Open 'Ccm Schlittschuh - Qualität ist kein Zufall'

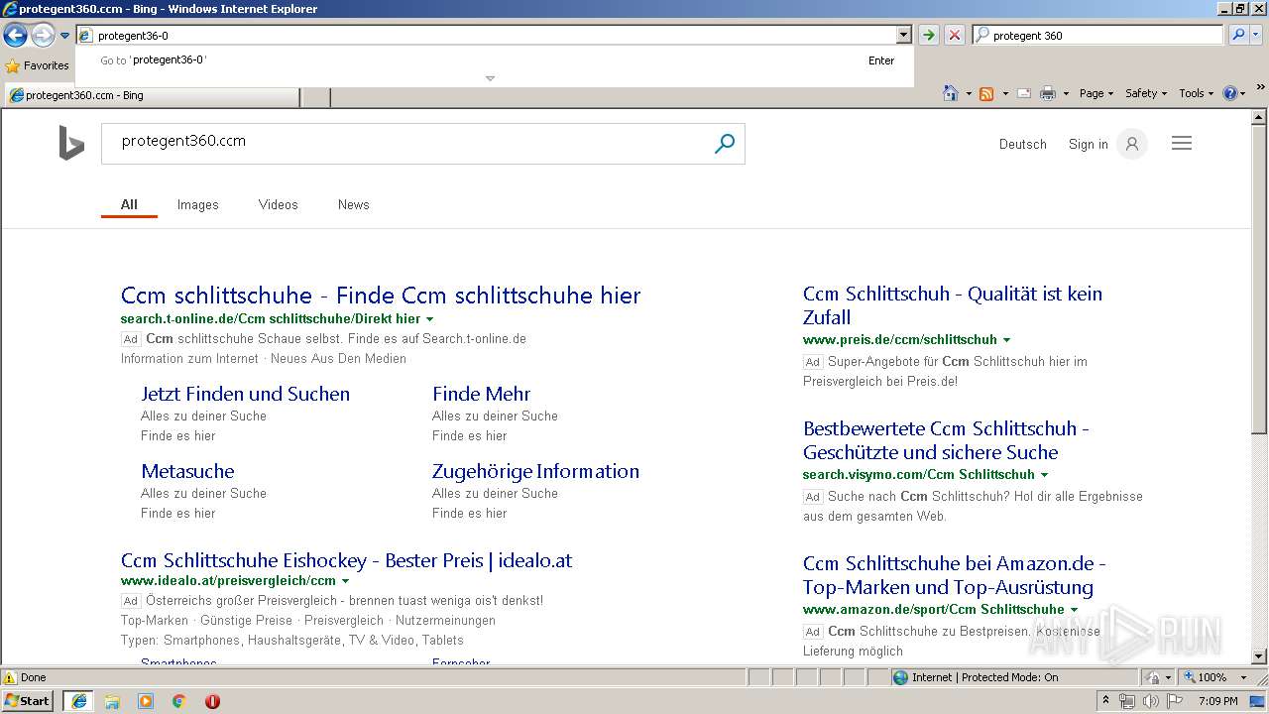tap(953, 305)
